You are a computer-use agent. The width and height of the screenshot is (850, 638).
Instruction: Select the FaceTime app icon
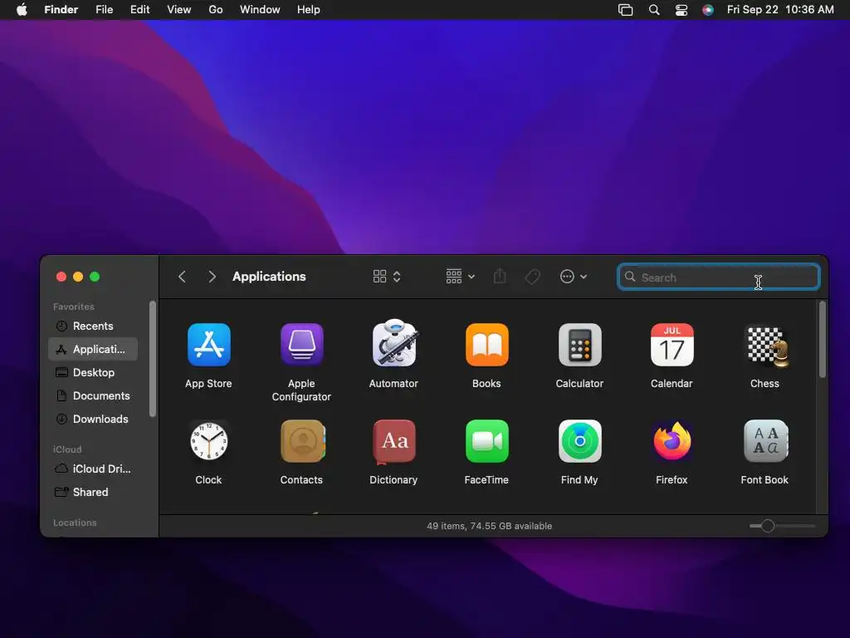[486, 441]
